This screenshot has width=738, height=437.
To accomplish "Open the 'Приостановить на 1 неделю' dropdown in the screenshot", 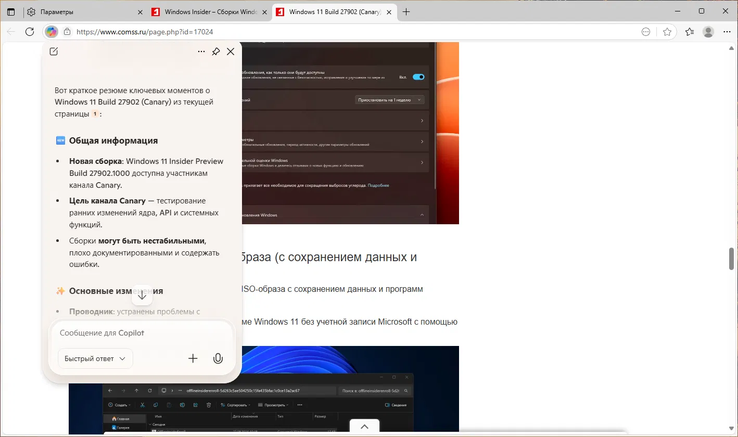I will (390, 100).
